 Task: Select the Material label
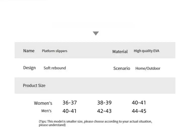pyautogui.click(x=120, y=52)
